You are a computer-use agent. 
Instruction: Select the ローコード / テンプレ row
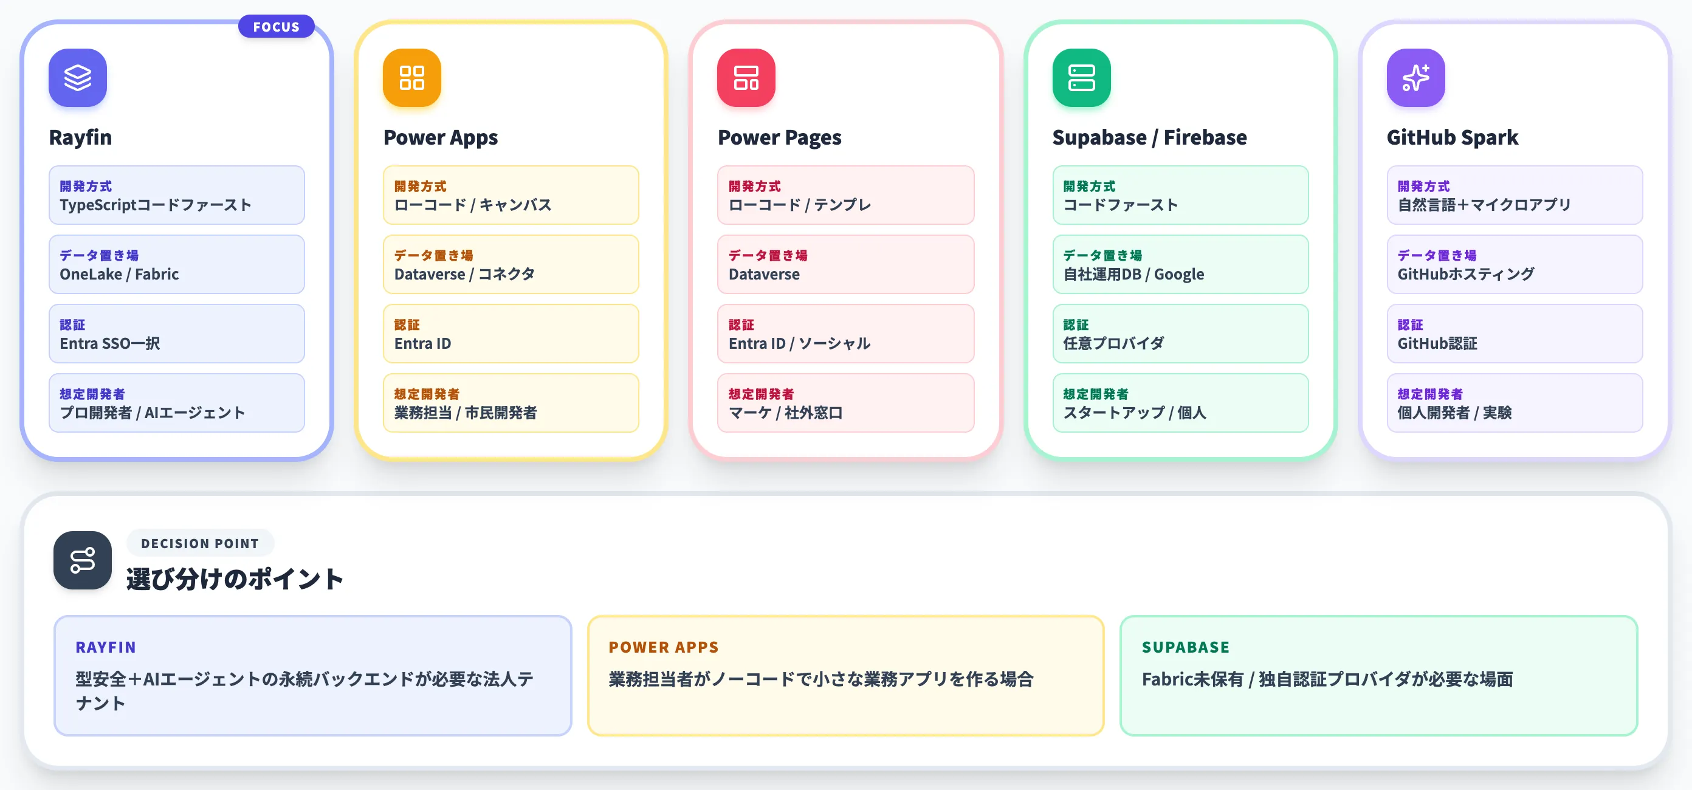(845, 195)
